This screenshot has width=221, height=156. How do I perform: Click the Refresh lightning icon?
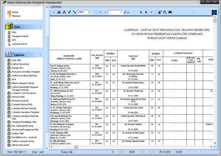click(x=69, y=12)
